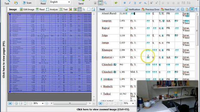Click the 'Honhalli' cell in text table

pos(108,86)
